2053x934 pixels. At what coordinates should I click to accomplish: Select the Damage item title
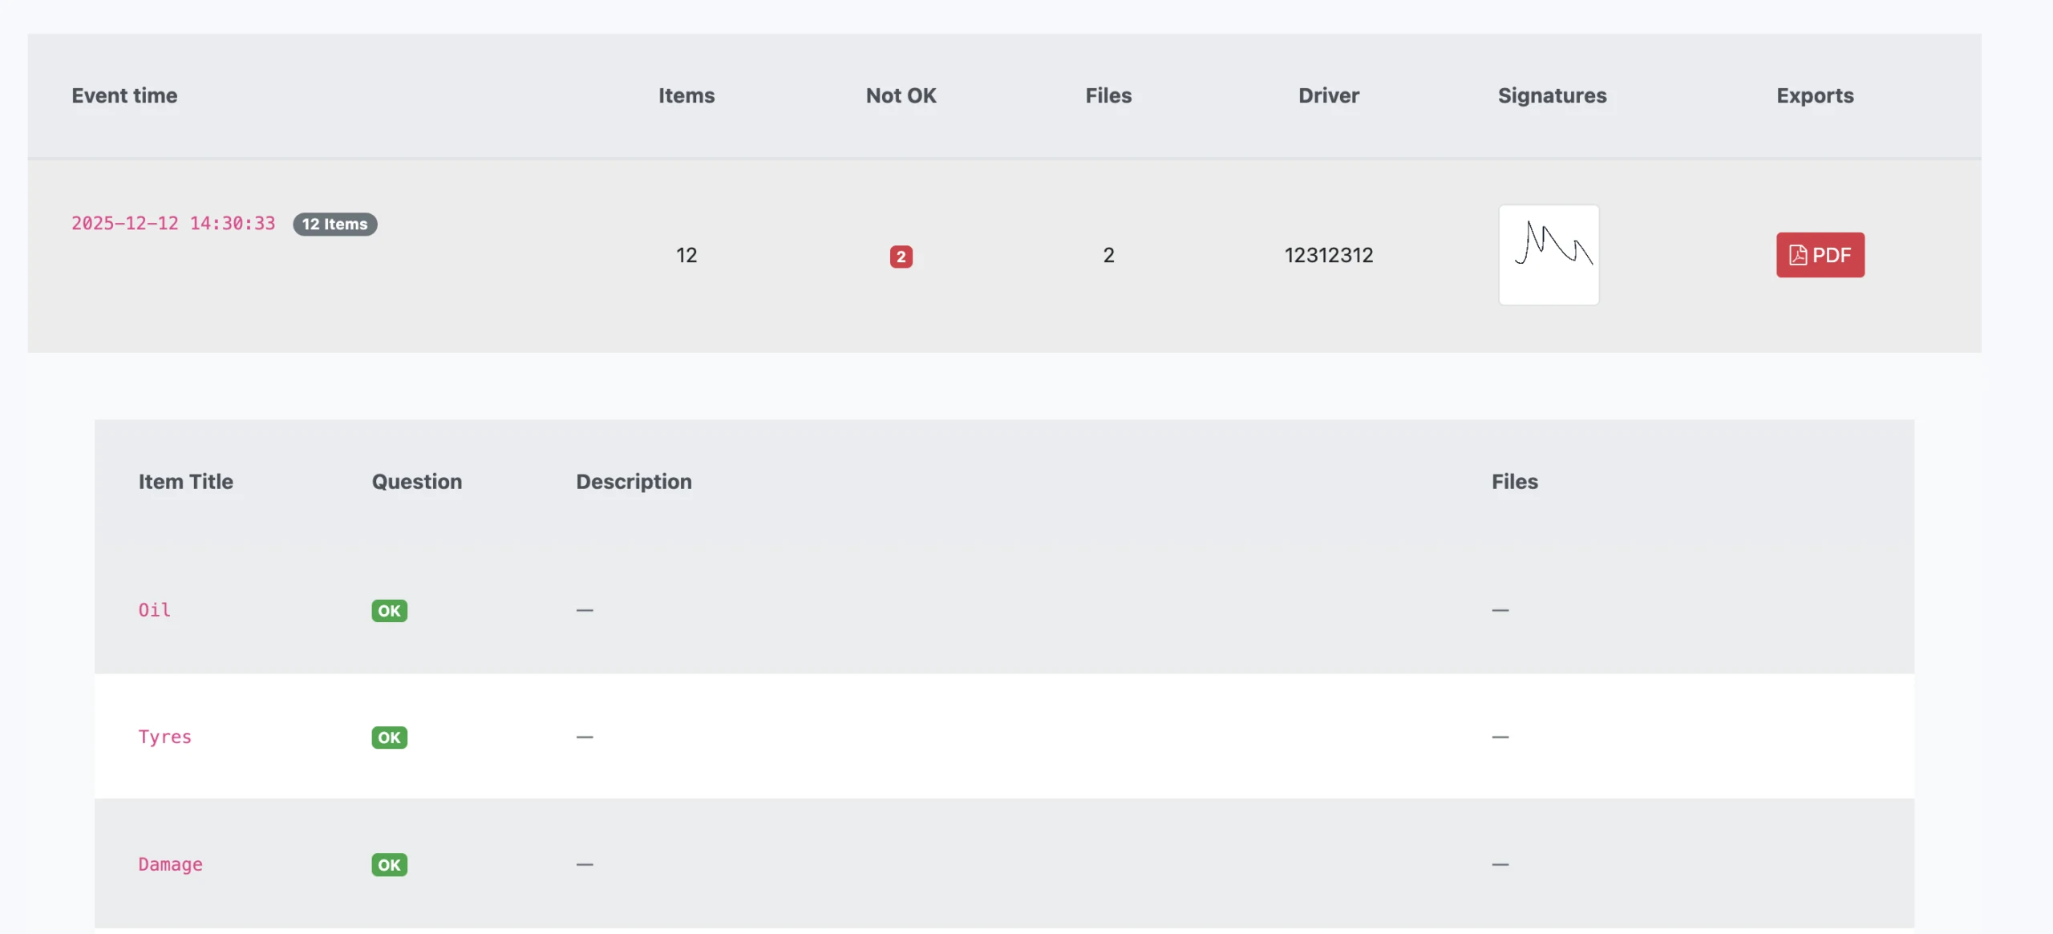click(x=170, y=864)
